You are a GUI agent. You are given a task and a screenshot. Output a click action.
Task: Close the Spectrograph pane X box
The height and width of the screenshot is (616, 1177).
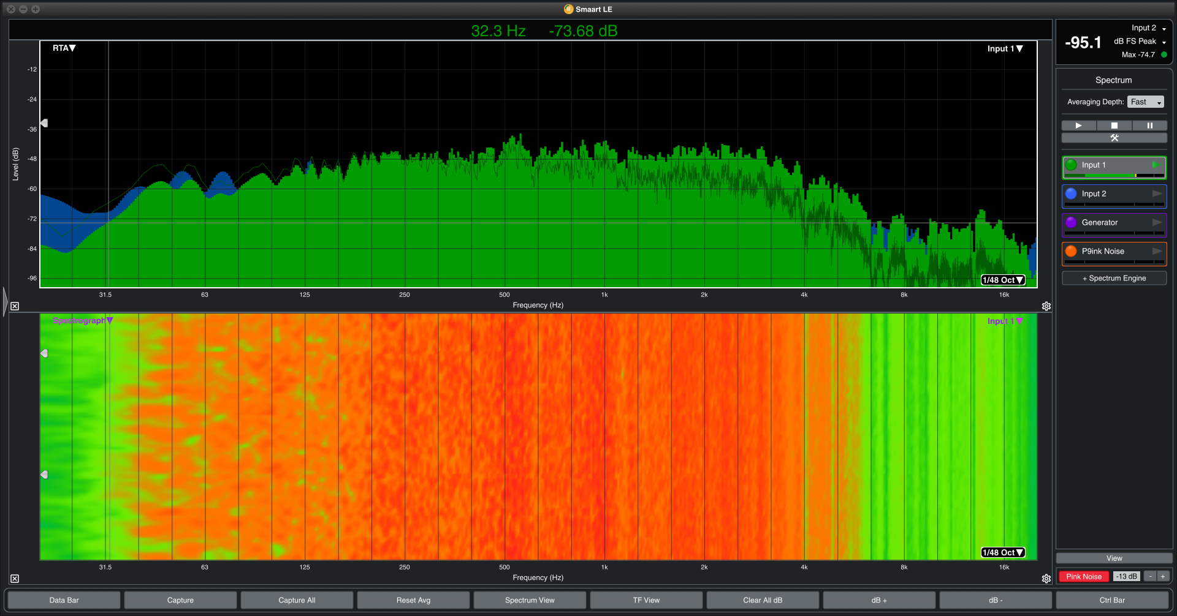[x=15, y=579]
